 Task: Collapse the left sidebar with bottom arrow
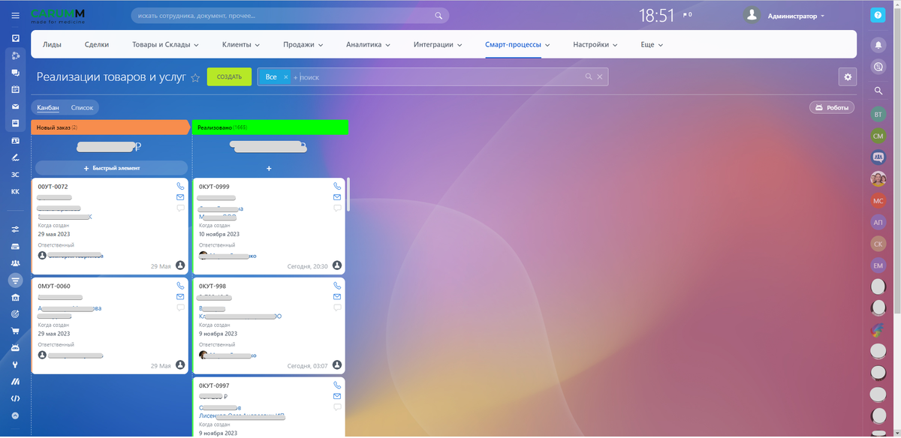[x=16, y=415]
